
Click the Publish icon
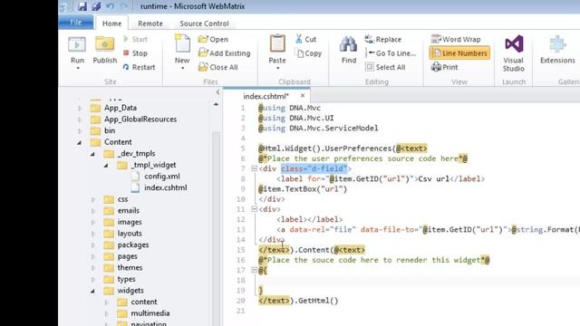click(x=105, y=45)
